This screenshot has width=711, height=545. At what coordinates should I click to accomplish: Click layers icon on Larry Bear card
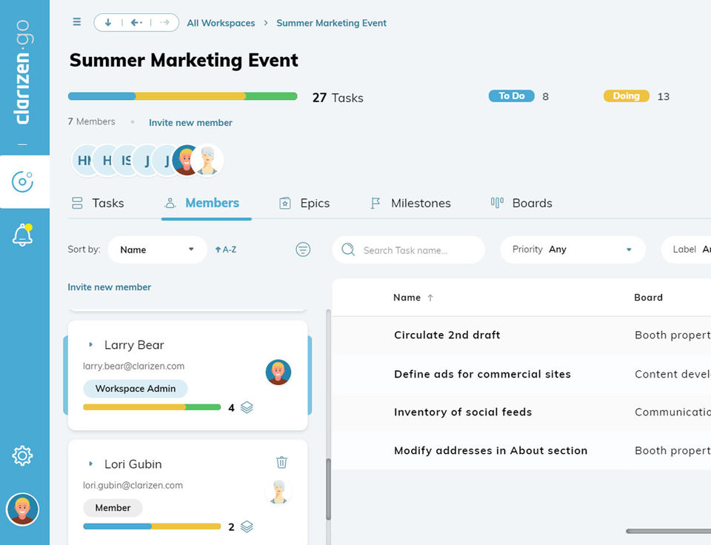click(247, 407)
